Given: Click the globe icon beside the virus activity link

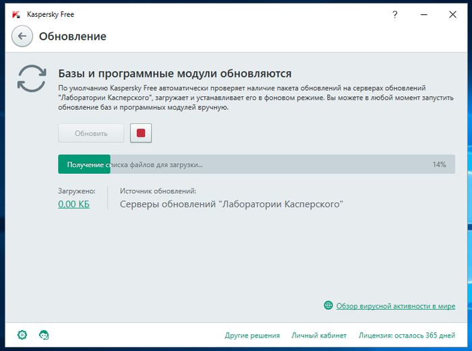Looking at the screenshot, I should point(328,306).
